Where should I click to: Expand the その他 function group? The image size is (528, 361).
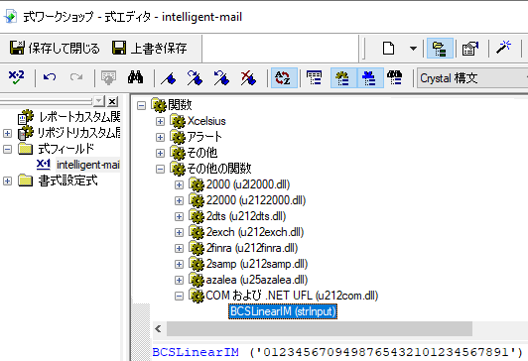coord(161,153)
